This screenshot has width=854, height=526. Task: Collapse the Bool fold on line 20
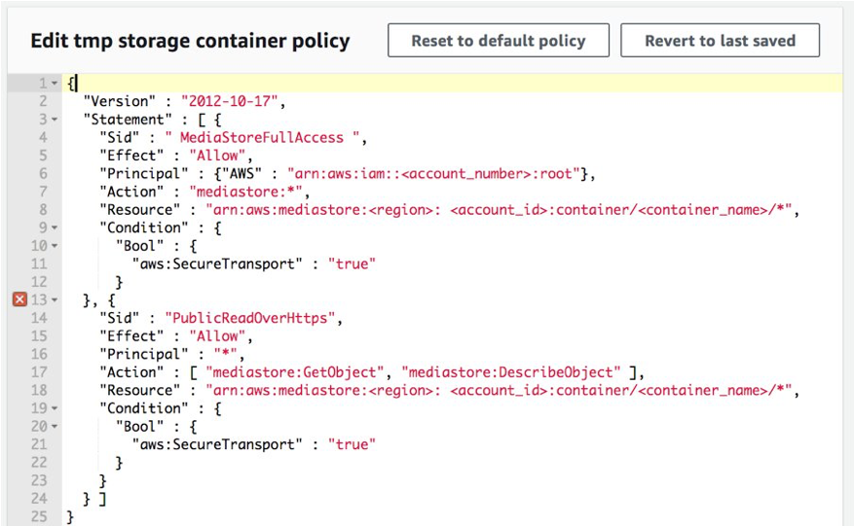point(55,427)
